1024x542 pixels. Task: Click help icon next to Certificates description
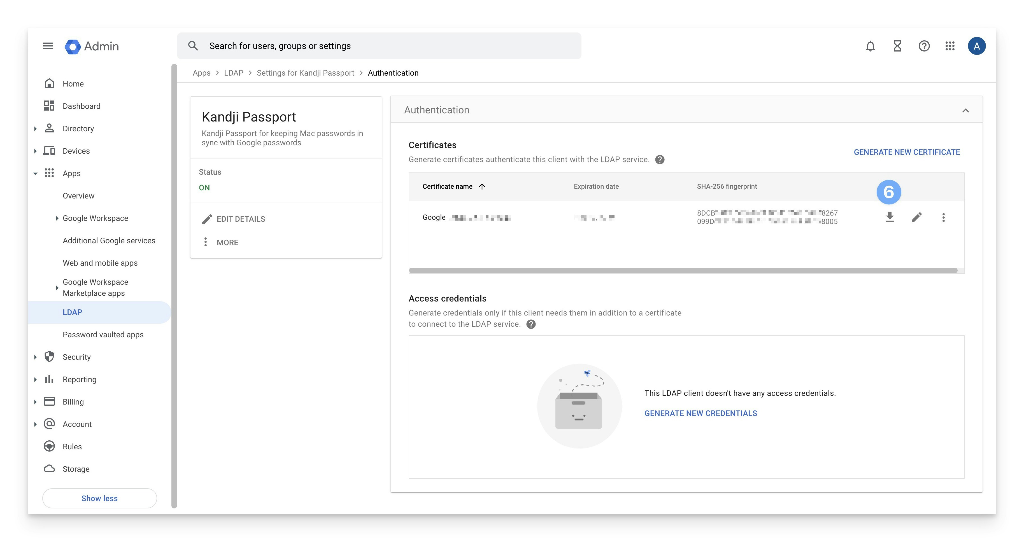660,159
